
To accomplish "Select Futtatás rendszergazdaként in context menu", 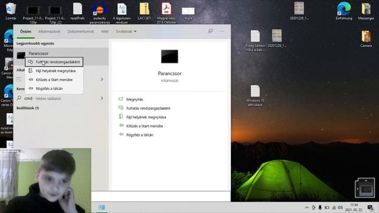I will point(54,62).
